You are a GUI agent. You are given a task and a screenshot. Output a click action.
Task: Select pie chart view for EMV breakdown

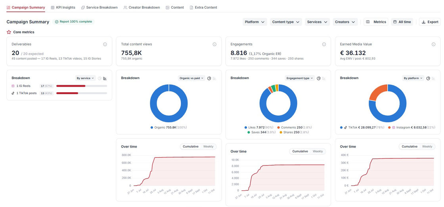click(x=428, y=78)
